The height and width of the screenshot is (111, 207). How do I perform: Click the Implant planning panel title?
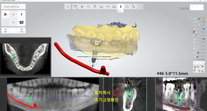(x=13, y=7)
